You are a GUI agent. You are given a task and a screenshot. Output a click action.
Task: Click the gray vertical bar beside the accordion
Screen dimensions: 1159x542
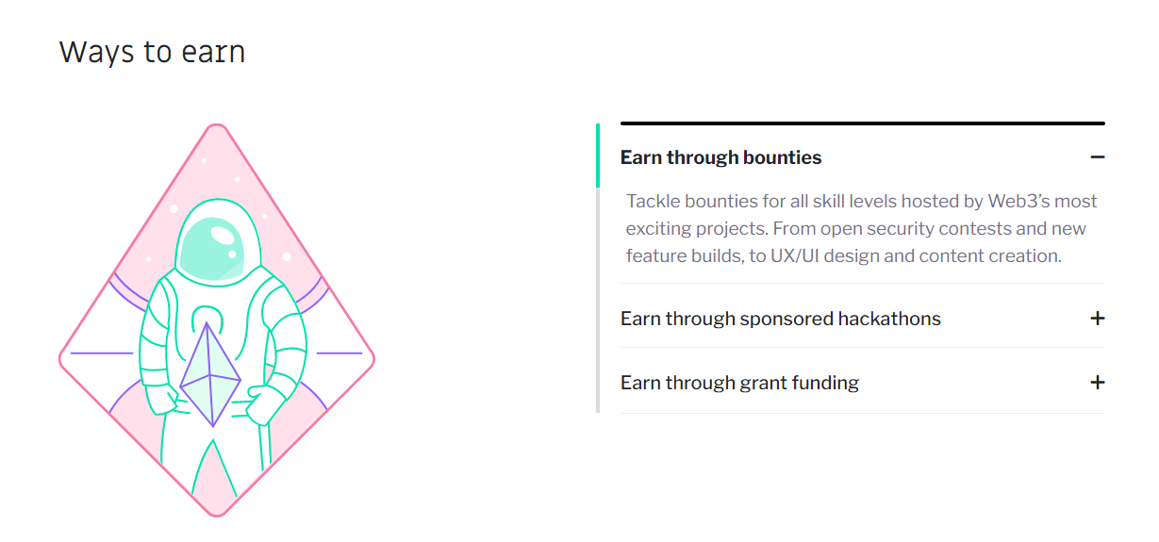[598, 302]
